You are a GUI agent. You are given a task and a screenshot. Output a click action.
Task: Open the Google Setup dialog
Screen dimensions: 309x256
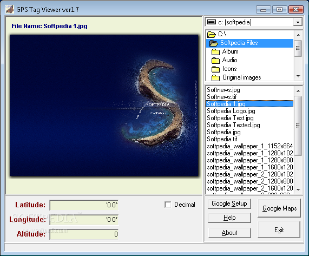[229, 204]
